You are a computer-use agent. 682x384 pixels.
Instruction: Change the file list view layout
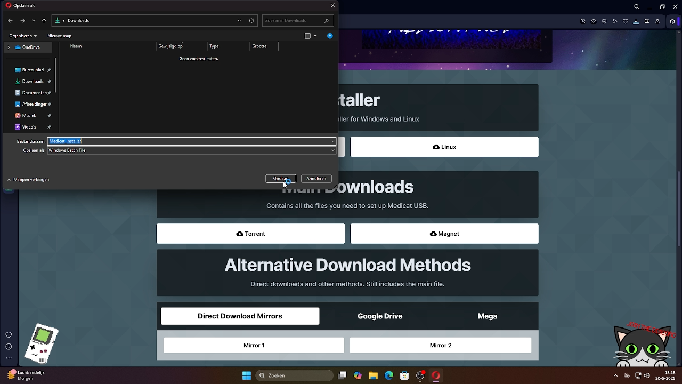pos(307,36)
